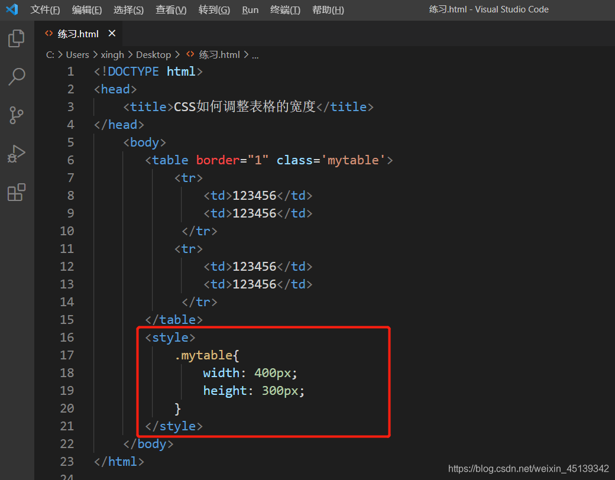Open Source Control view in activity bar
615x480 pixels.
pos(16,115)
